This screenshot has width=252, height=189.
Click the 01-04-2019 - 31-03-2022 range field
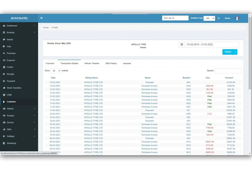pyautogui.click(x=212, y=45)
